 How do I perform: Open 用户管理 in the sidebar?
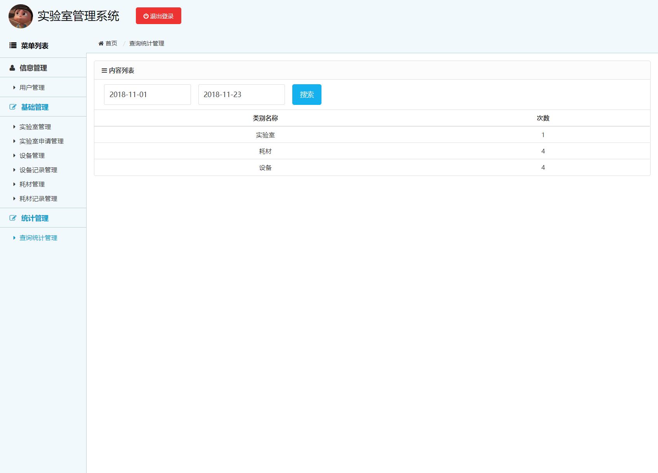[x=32, y=87]
